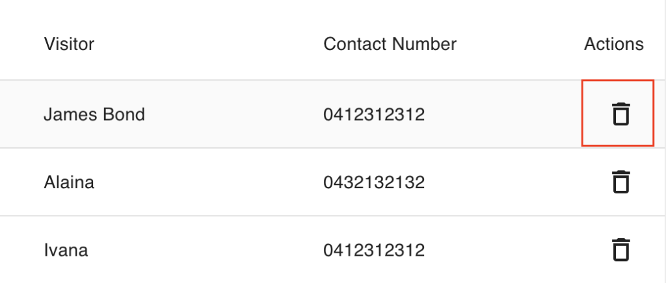Click Ivana's contact number
666x283 pixels.
[373, 250]
